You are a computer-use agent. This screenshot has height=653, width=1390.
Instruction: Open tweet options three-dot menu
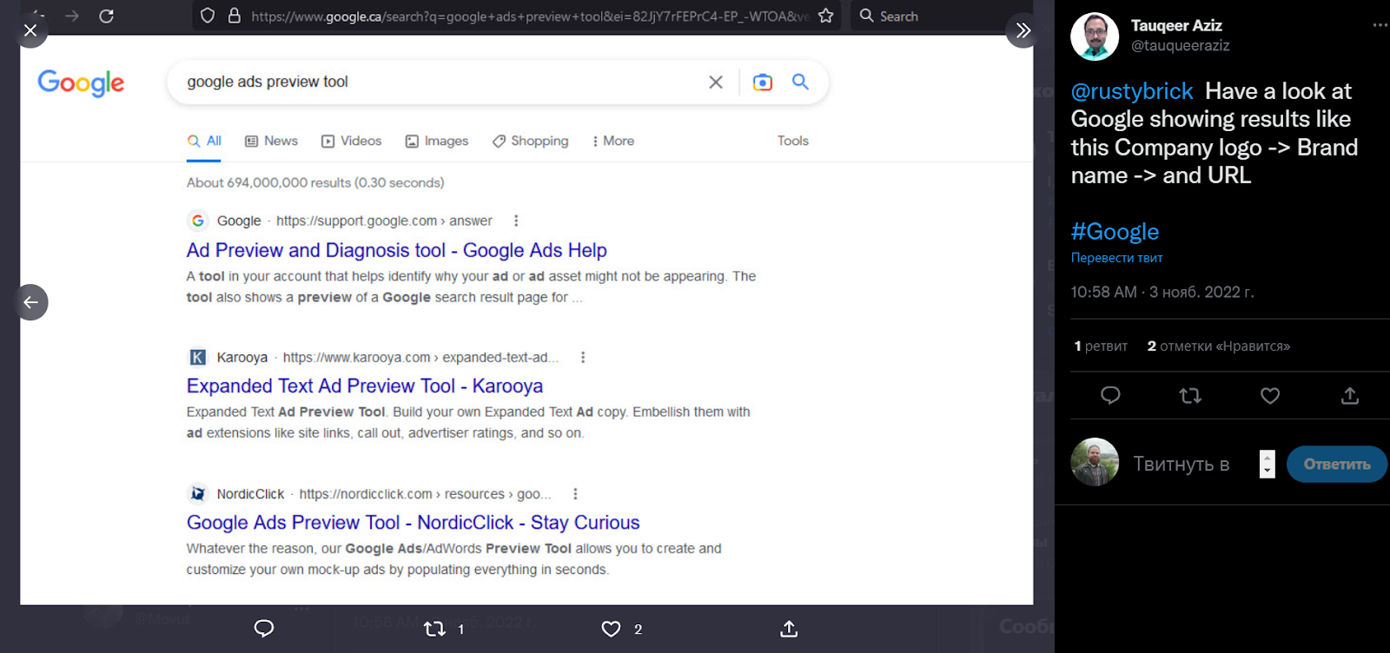point(1380,25)
